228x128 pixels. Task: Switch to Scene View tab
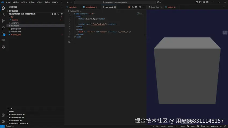point(155,7)
